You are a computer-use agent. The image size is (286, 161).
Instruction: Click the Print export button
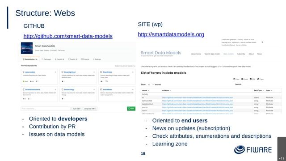click(236, 79)
